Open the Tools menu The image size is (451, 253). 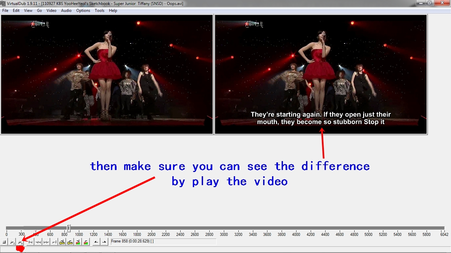coord(99,11)
